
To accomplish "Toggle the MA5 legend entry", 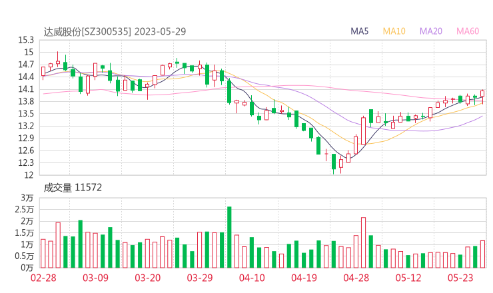I will [359, 31].
